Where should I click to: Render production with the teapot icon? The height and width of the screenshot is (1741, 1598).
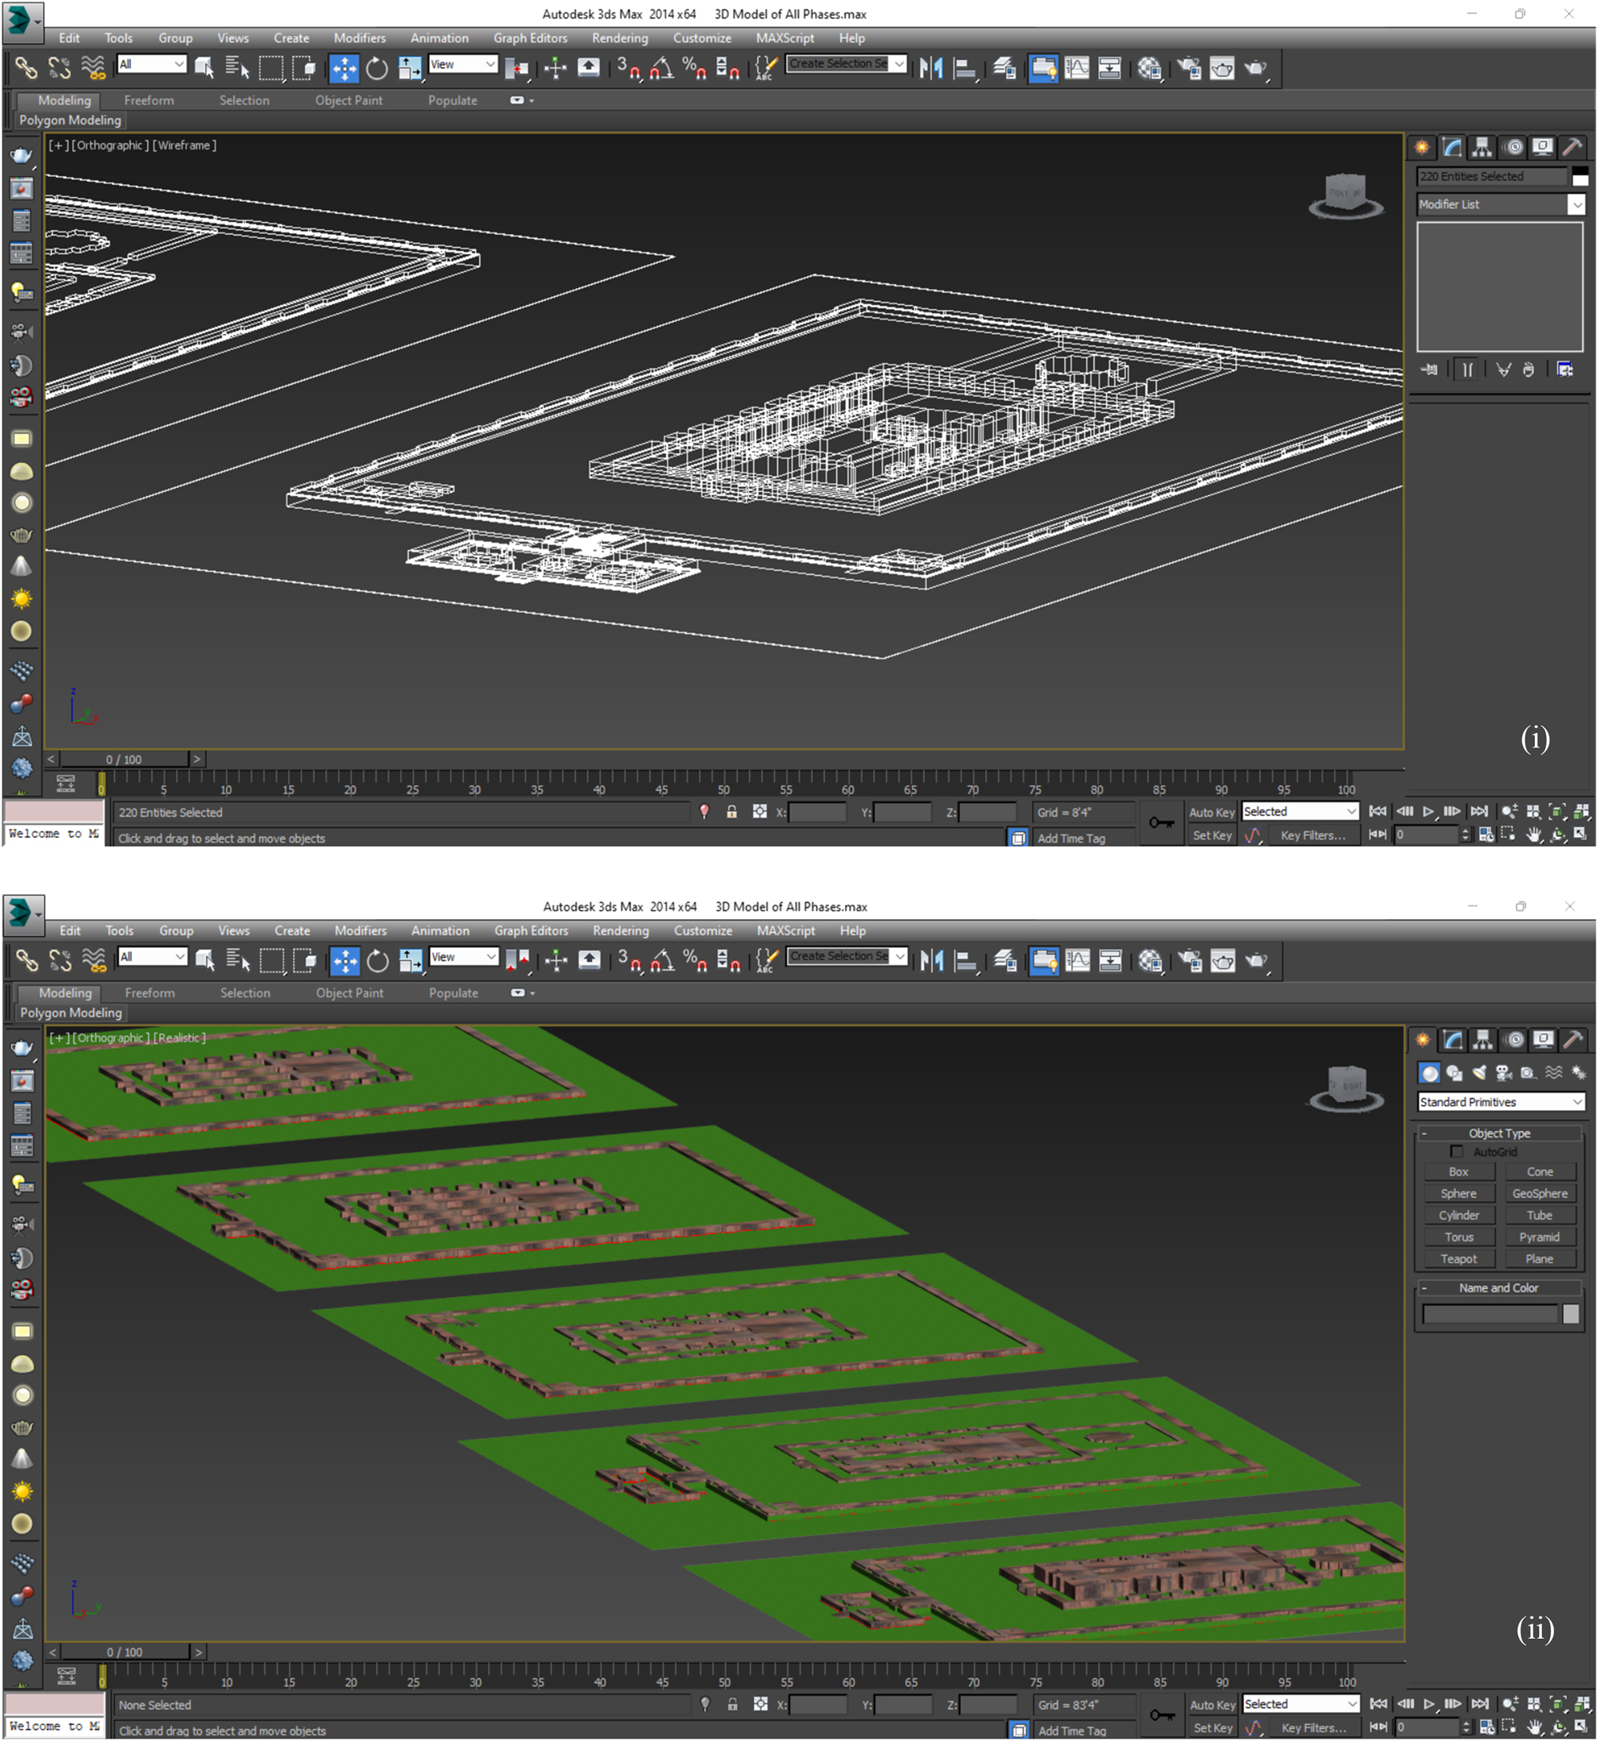(1255, 69)
